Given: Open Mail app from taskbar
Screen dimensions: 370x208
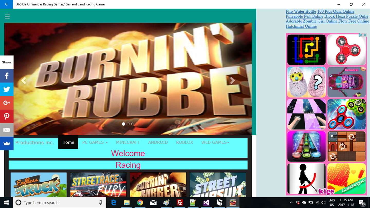Looking at the screenshot, I should pos(153,203).
